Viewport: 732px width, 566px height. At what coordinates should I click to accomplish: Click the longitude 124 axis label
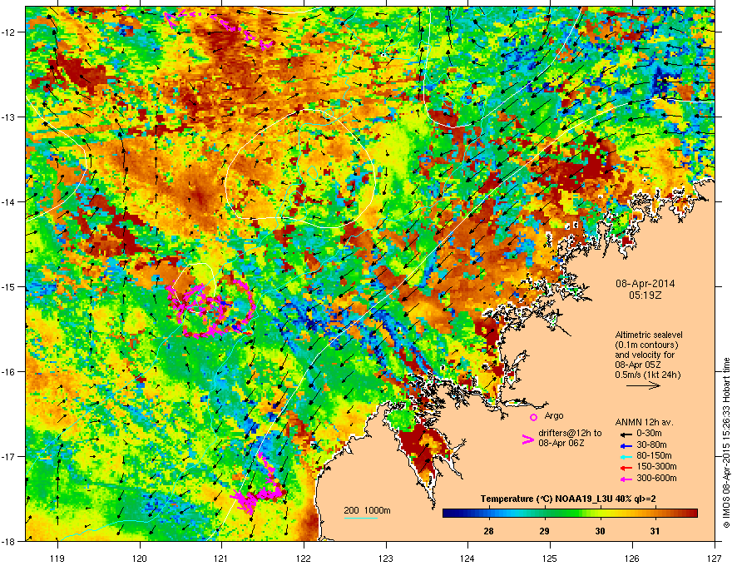click(467, 558)
